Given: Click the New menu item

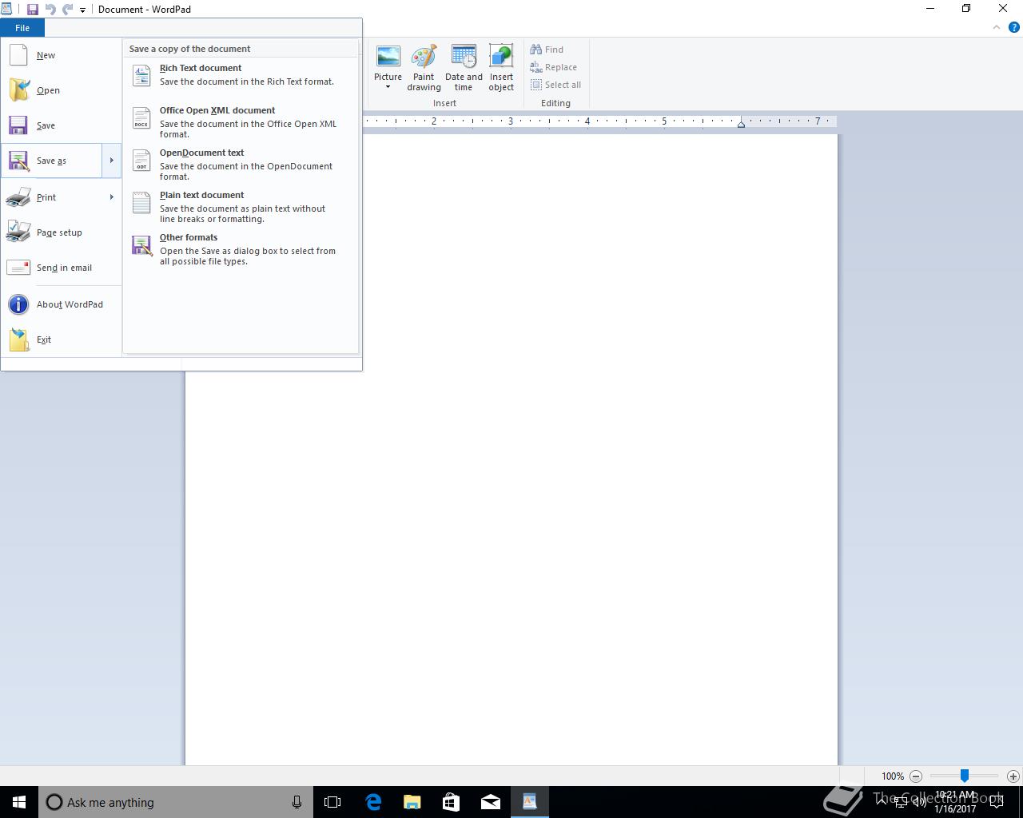Looking at the screenshot, I should coord(62,55).
